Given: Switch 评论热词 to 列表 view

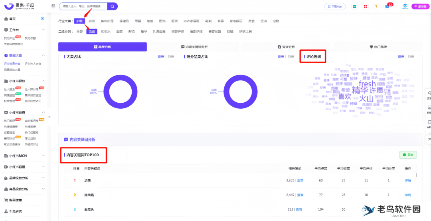Looking at the screenshot, I should [411, 57].
